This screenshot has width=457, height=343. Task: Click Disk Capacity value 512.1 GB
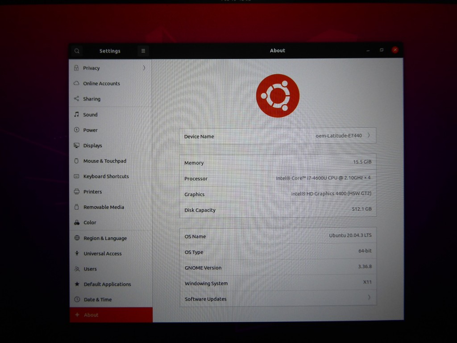tap(361, 209)
